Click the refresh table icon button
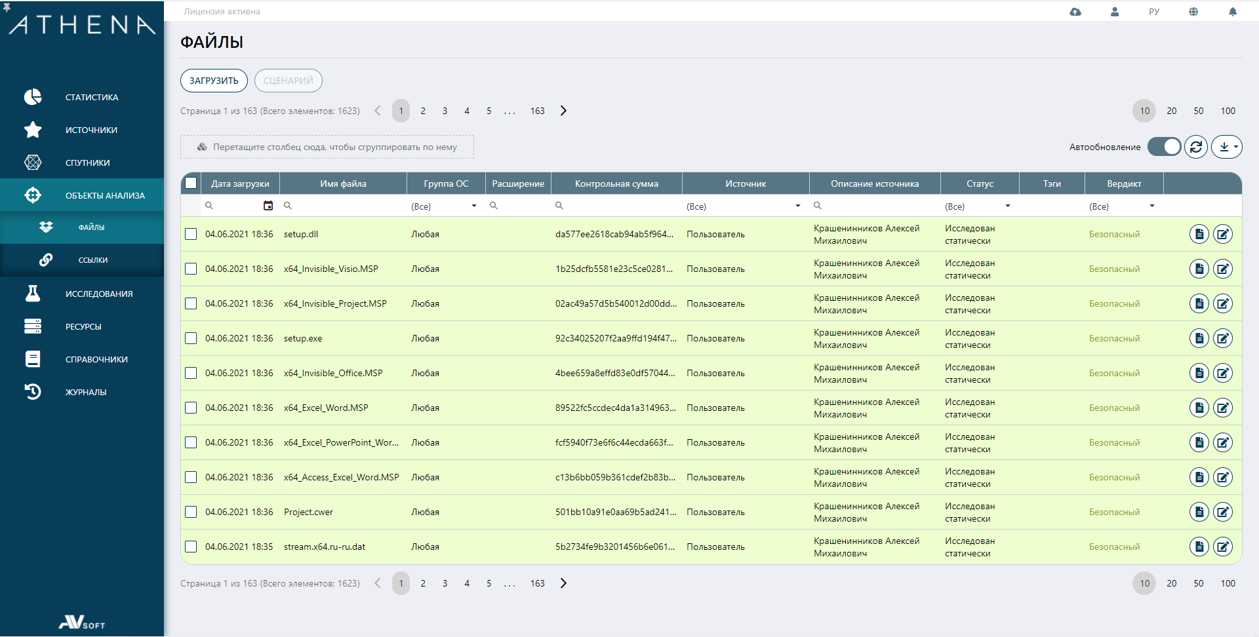The width and height of the screenshot is (1259, 637). pos(1196,147)
